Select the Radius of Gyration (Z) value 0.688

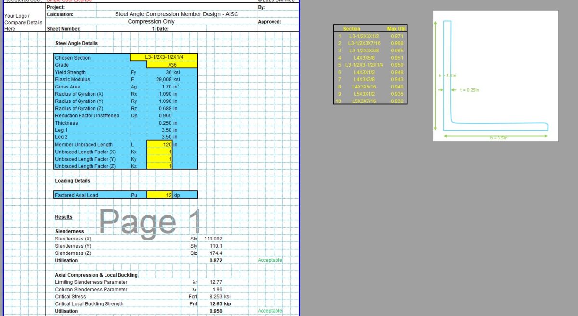(x=166, y=108)
